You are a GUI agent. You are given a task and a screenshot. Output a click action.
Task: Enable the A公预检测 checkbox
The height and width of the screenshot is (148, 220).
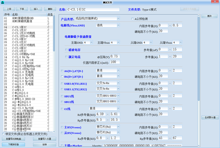132,19
